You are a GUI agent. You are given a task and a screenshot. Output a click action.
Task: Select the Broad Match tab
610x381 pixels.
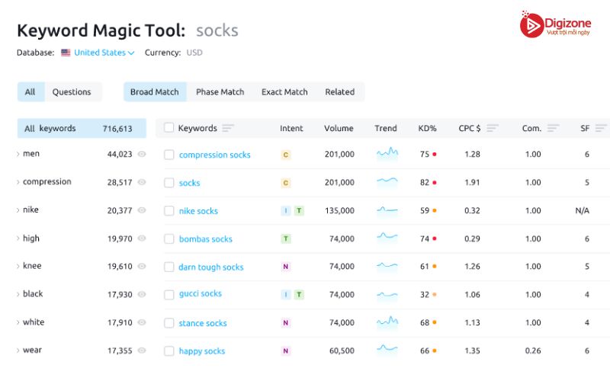(x=155, y=91)
